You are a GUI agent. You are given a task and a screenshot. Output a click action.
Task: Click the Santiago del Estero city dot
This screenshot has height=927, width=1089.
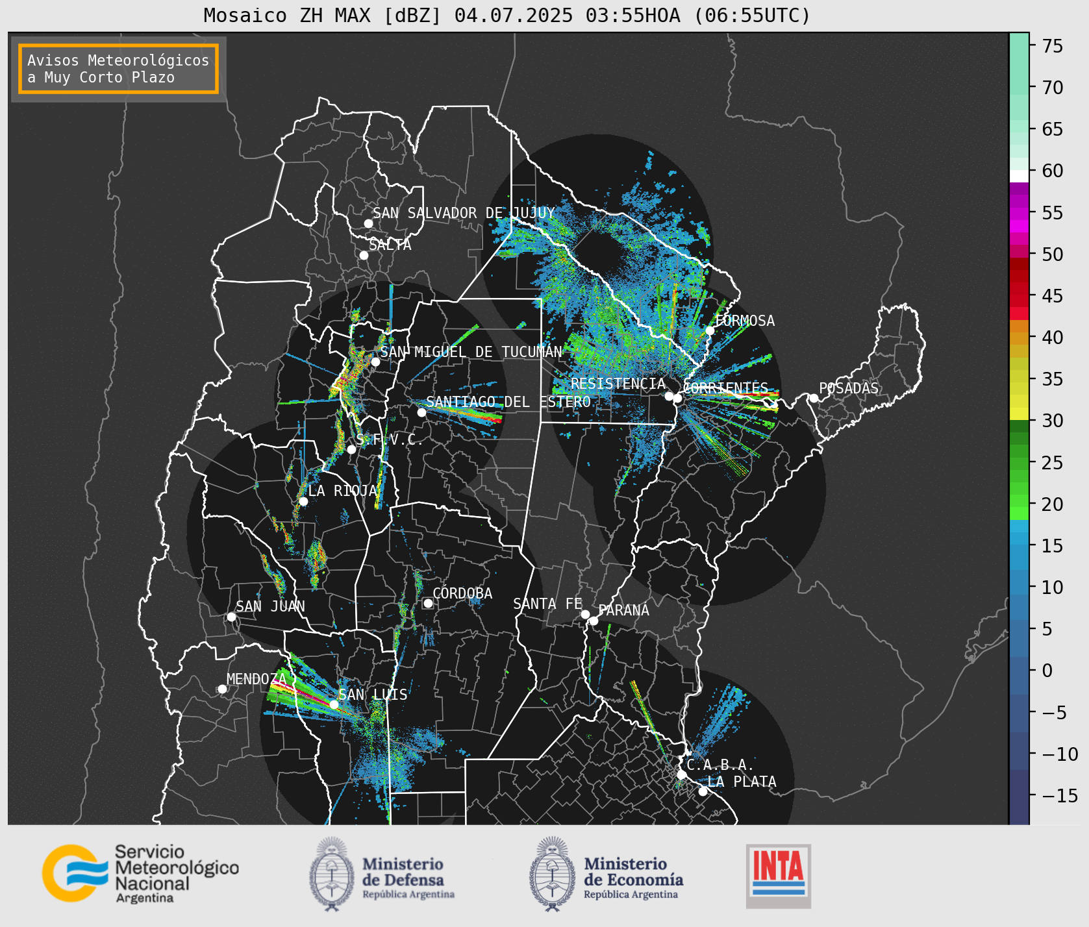pos(421,412)
